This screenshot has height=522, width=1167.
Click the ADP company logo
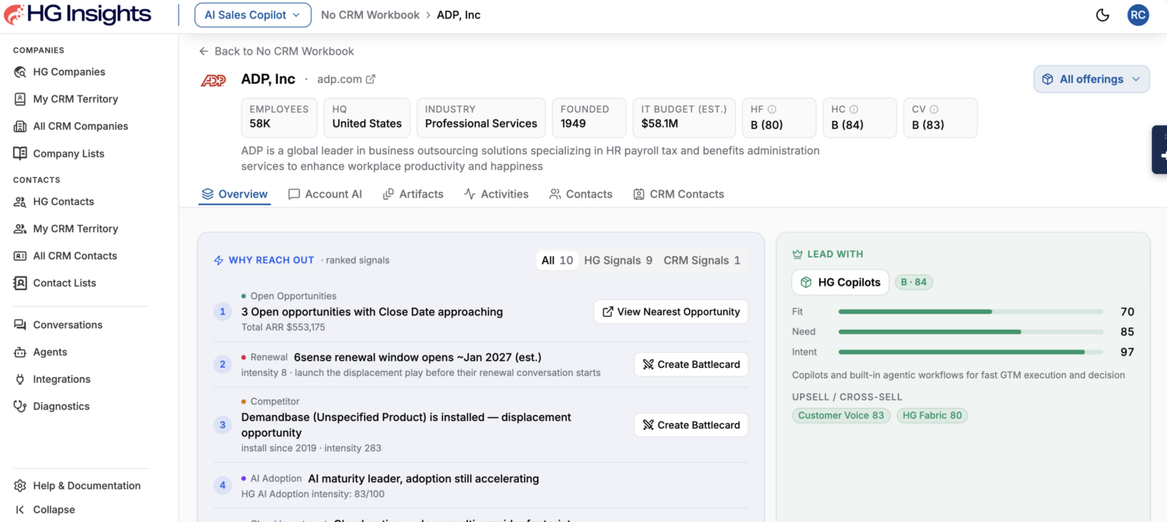coord(213,80)
